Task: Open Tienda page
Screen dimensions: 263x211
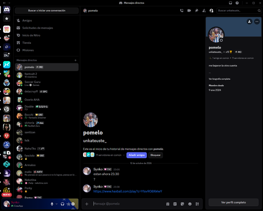Action: [47, 43]
